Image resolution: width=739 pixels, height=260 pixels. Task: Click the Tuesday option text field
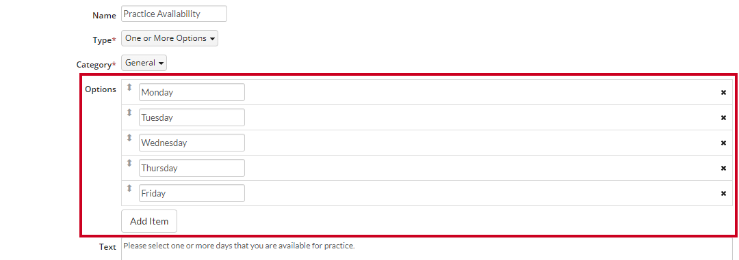[x=192, y=117]
